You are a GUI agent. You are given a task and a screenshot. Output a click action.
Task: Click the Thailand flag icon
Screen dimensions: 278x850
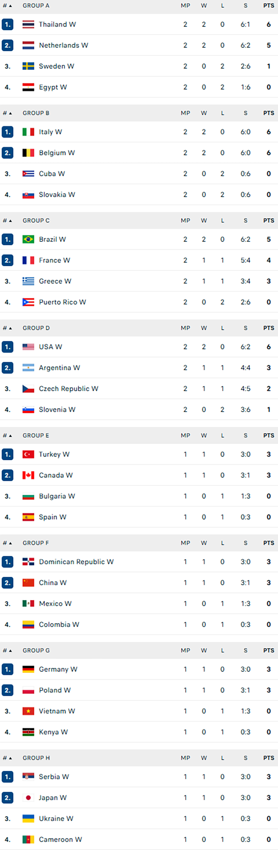tap(28, 24)
